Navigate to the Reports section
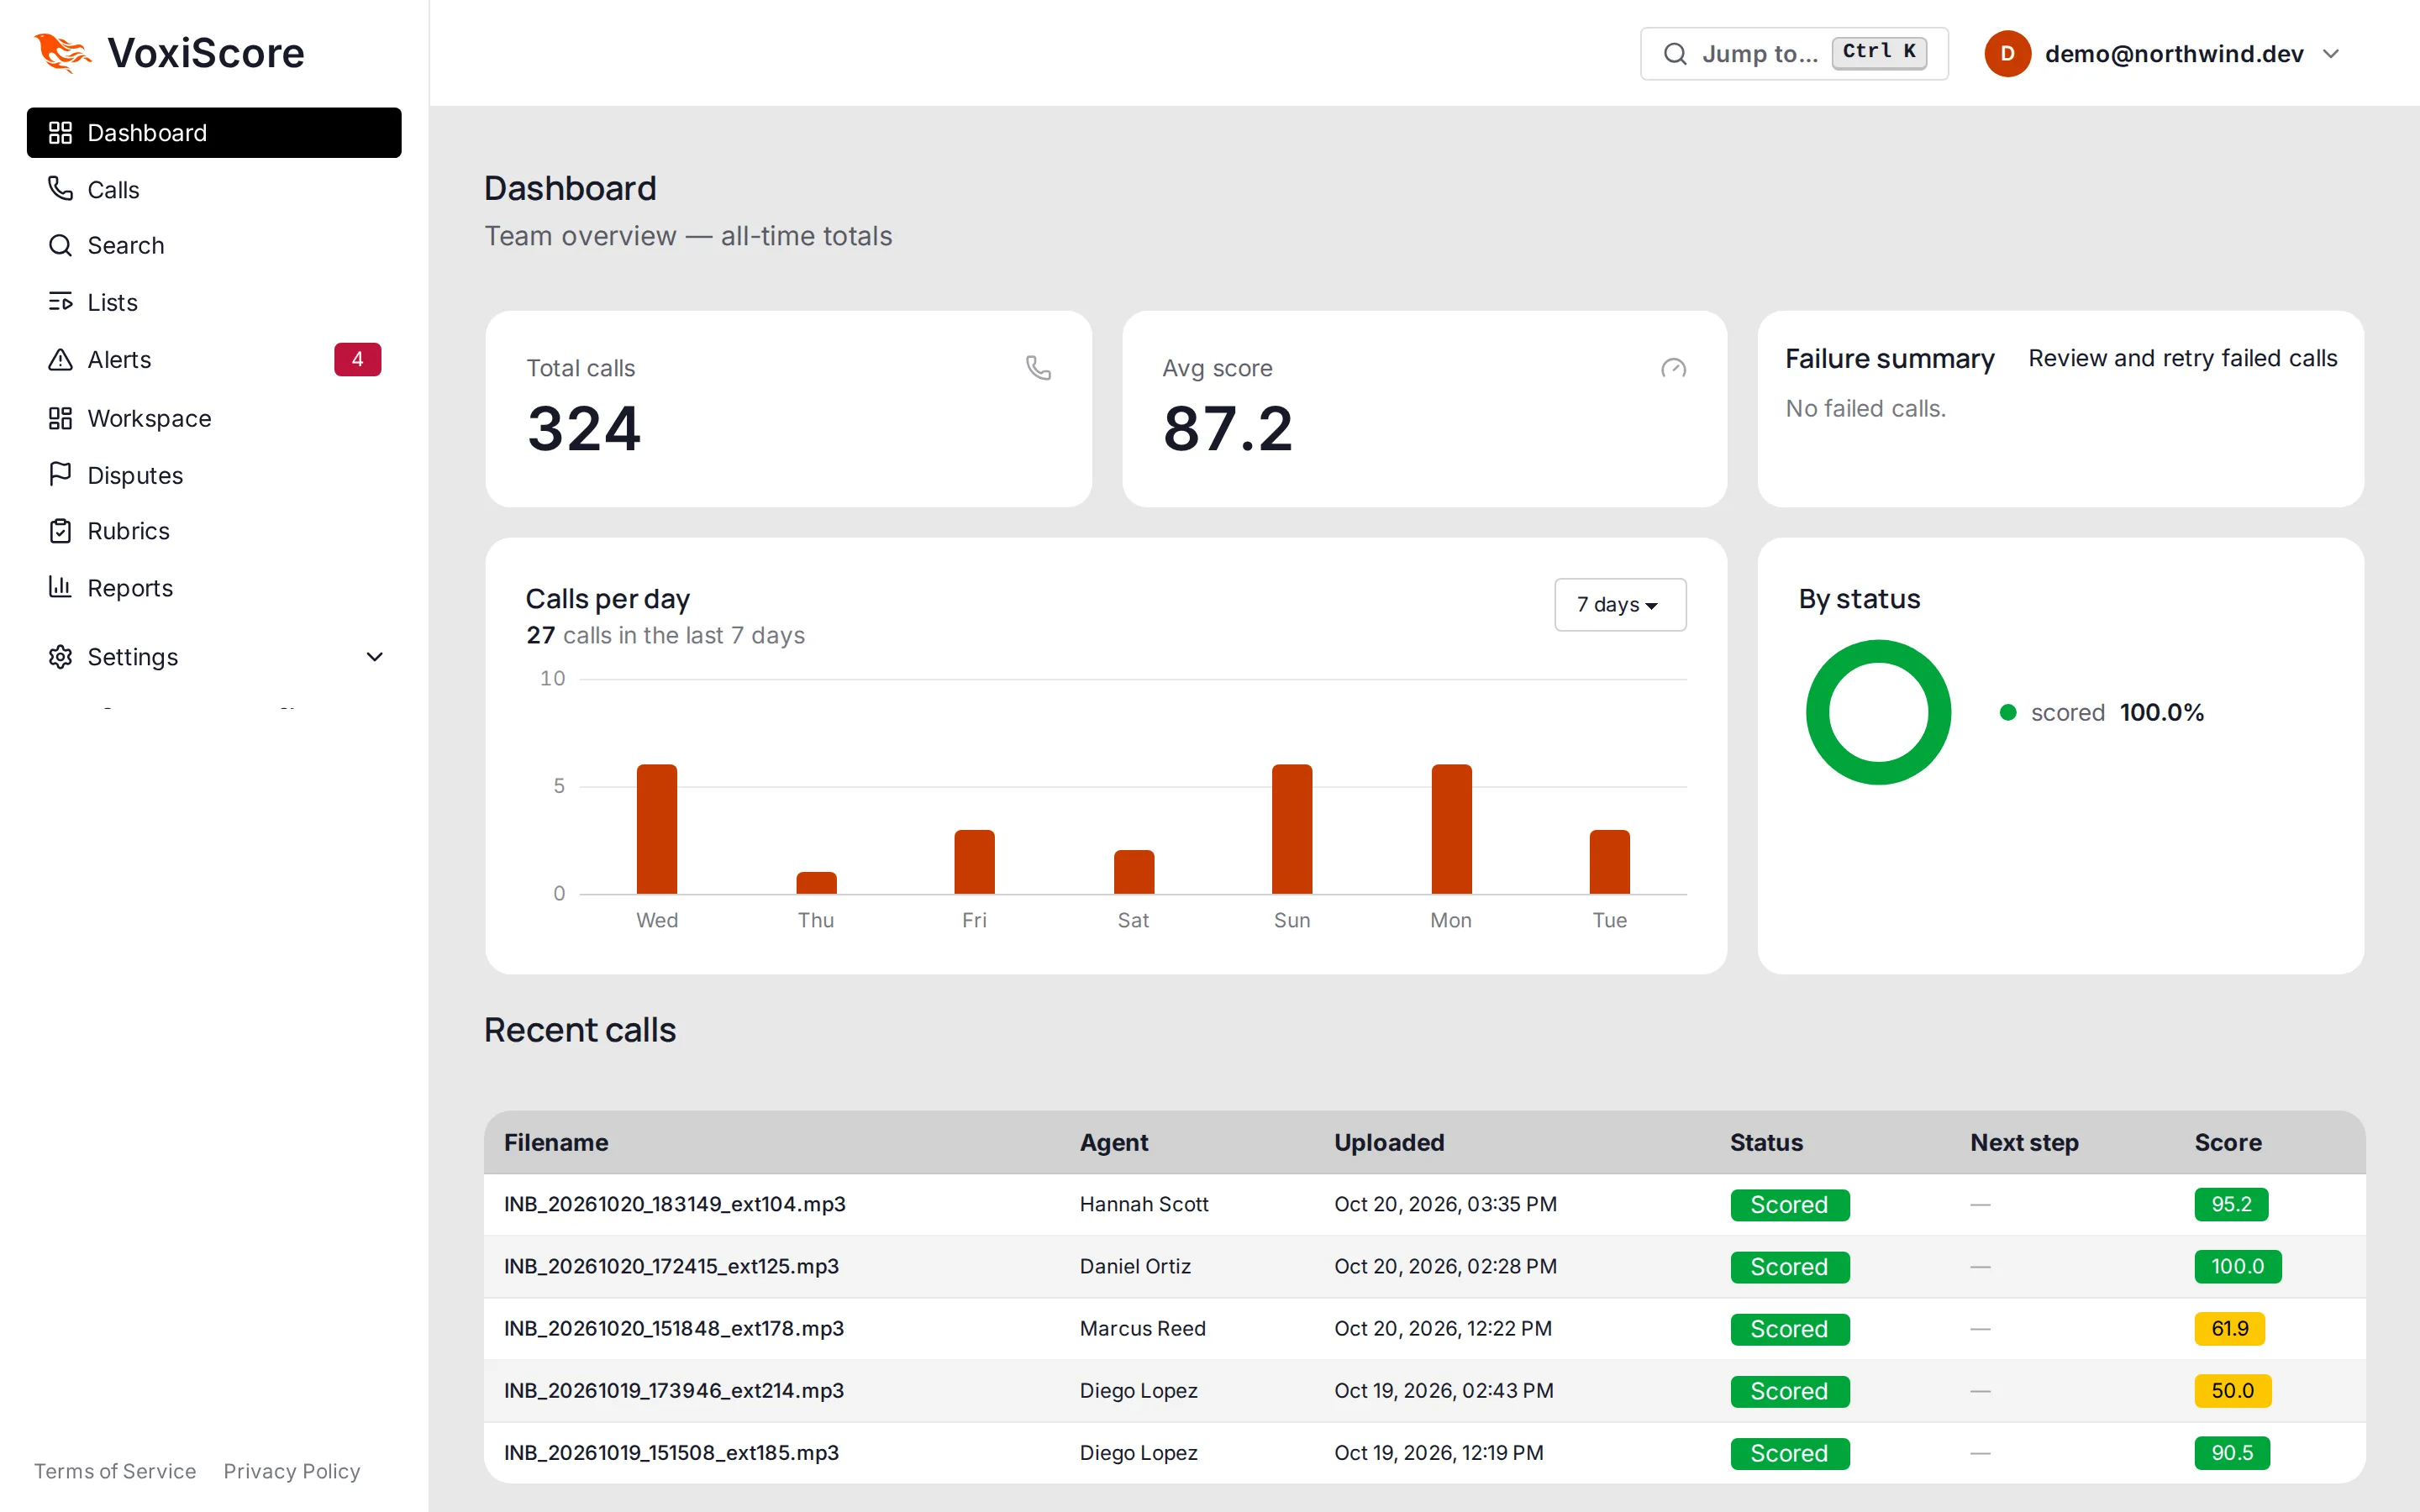The image size is (2420, 1512). [214, 588]
